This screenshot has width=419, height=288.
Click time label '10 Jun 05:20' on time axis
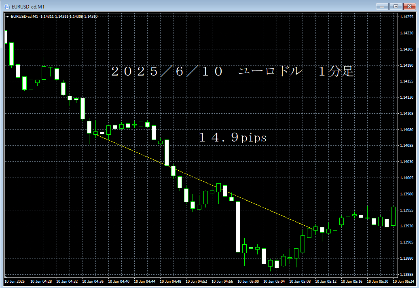(x=378, y=281)
